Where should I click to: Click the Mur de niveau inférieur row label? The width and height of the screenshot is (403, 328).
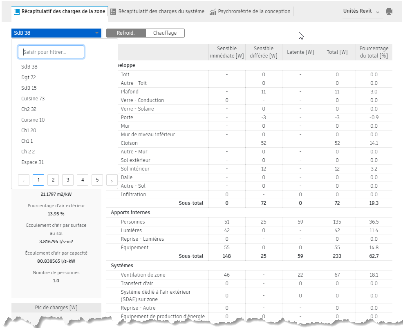[x=148, y=134]
